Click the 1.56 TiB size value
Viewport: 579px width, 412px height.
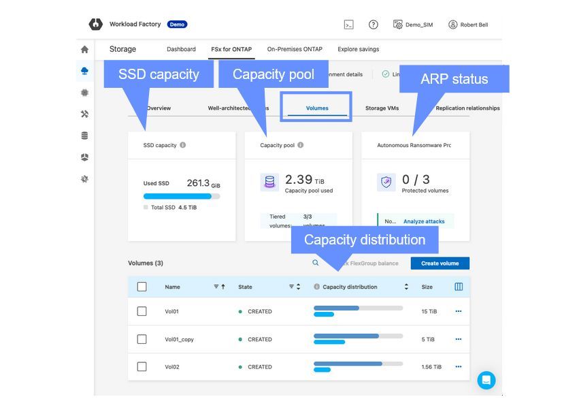click(x=431, y=367)
